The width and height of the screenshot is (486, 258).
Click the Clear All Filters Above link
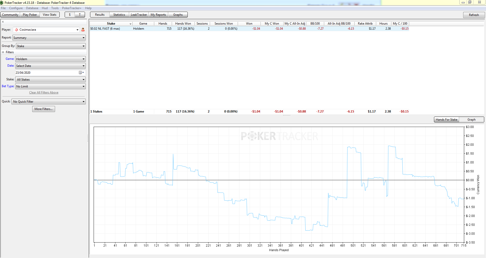[x=44, y=93]
